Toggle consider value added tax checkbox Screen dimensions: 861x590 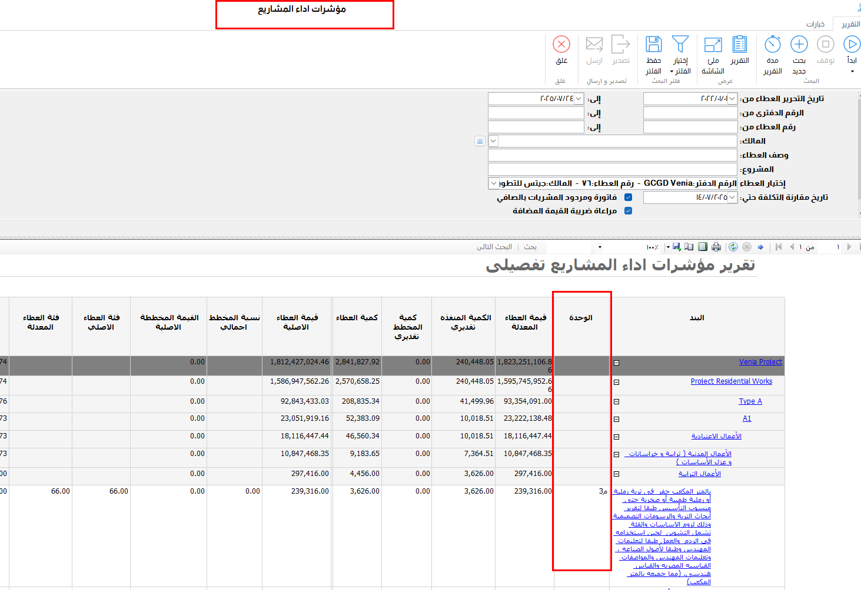pos(629,211)
